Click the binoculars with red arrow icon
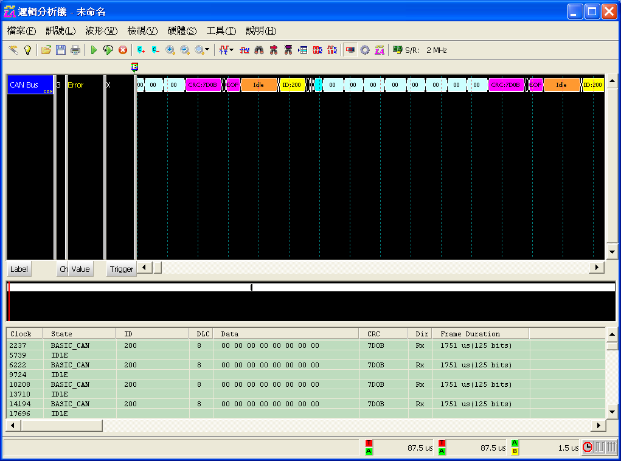The width and height of the screenshot is (621, 461). point(274,50)
